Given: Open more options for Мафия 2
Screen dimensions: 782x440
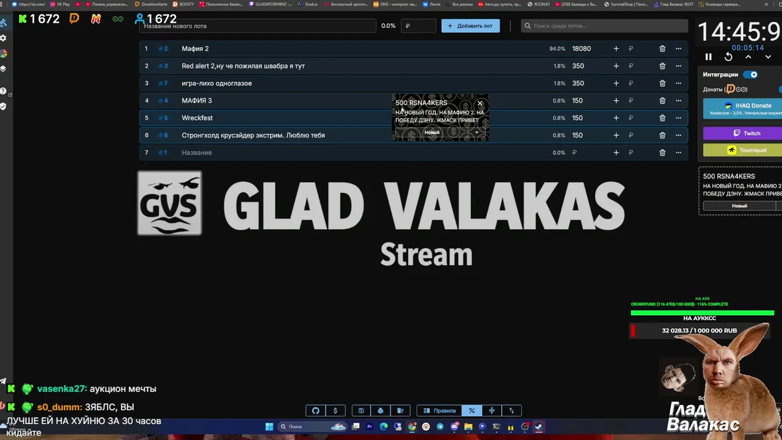Looking at the screenshot, I should pos(678,48).
